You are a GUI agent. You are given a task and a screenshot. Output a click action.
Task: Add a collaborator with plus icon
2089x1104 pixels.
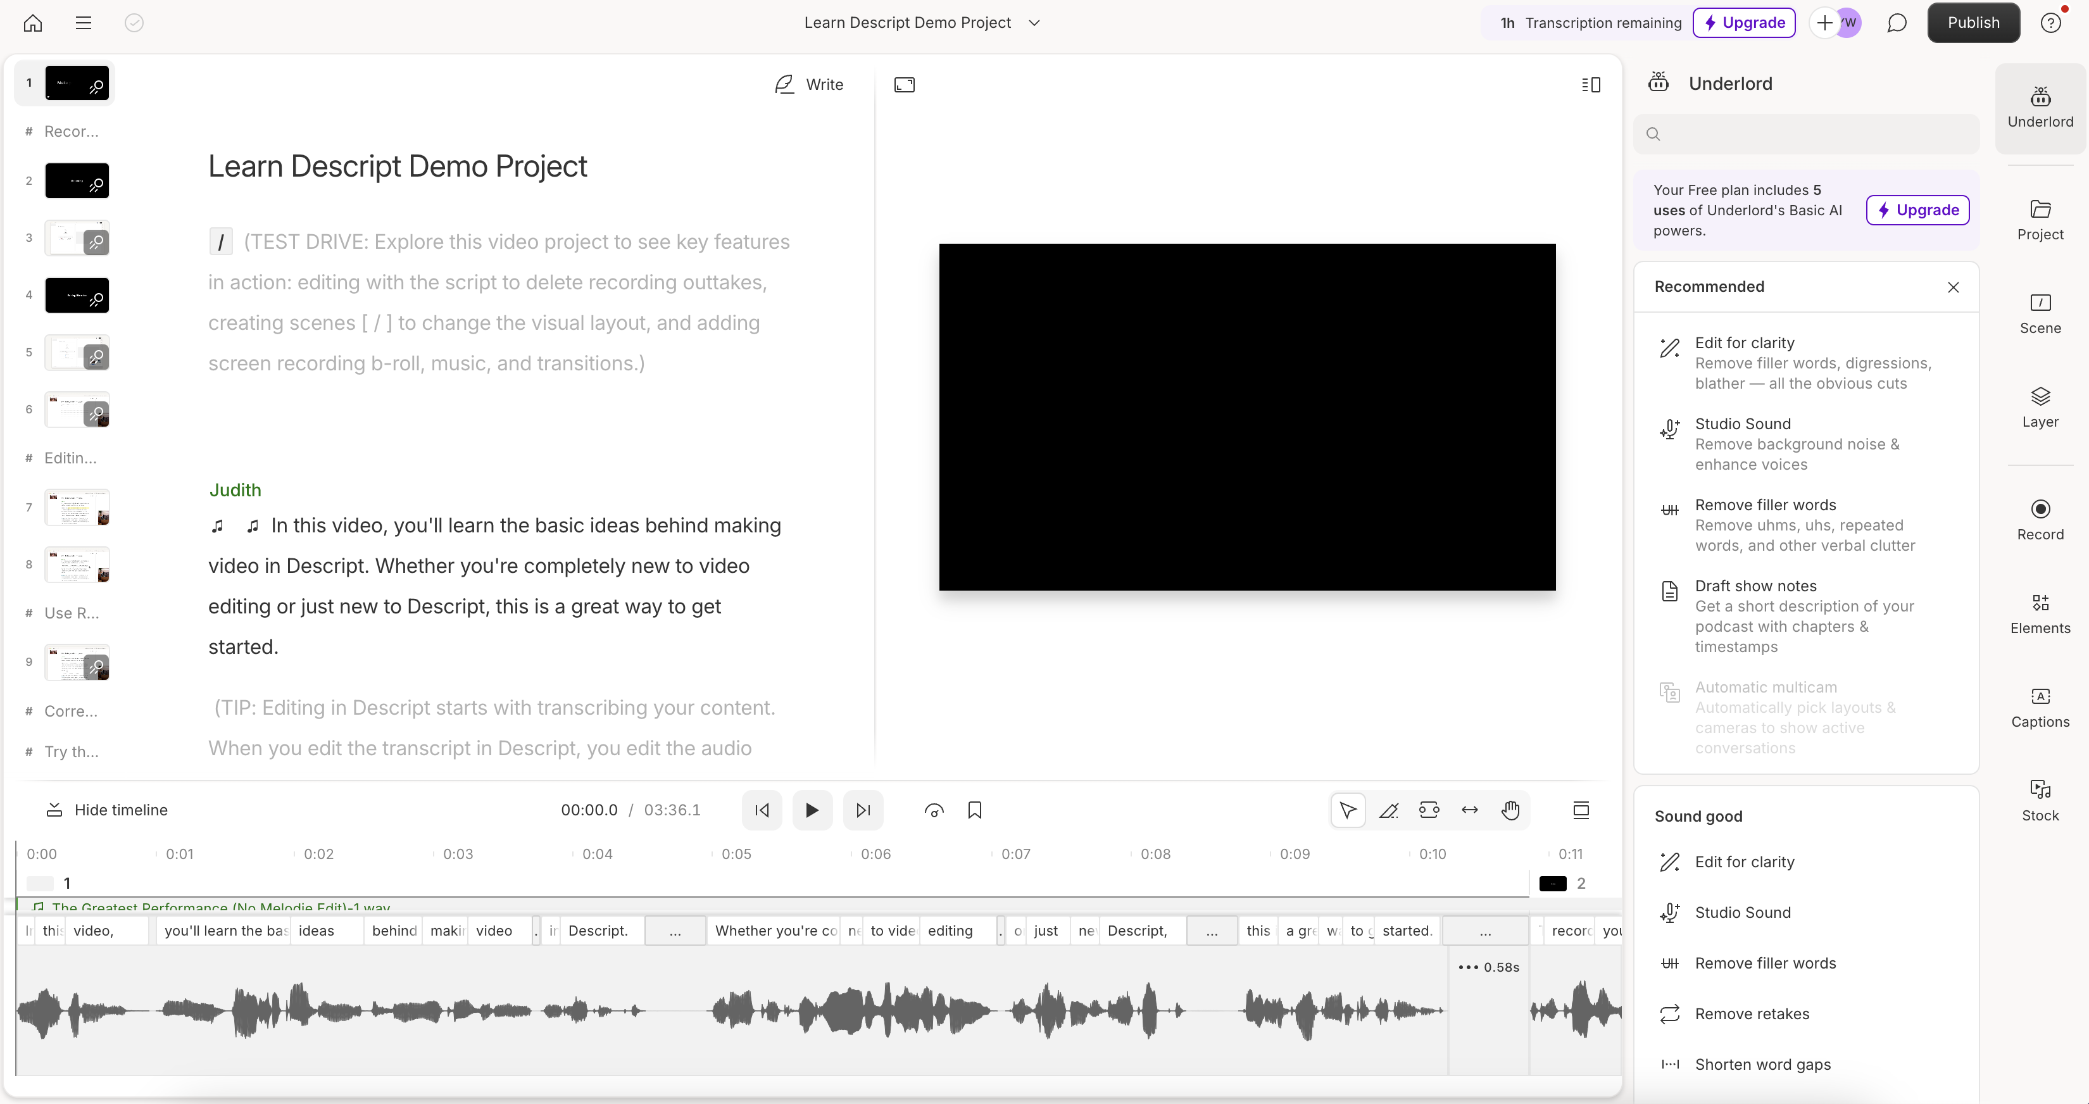point(1824,23)
